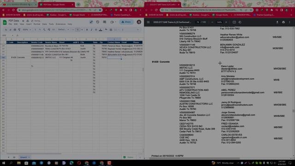Viewport: 295px width, 166px height.
Task: Decrease font size with the minus button
Action: [x=73, y=30]
